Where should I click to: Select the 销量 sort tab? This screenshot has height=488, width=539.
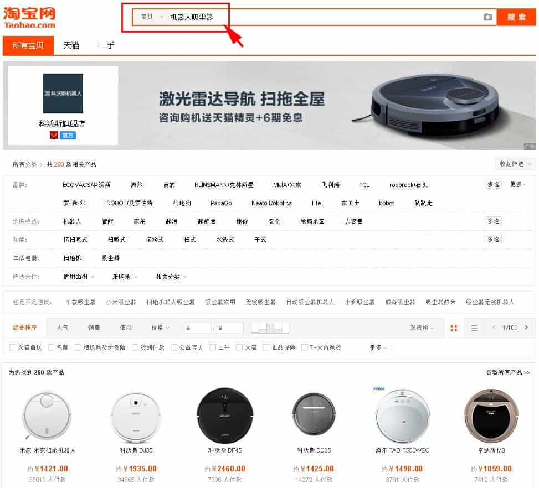coord(94,328)
